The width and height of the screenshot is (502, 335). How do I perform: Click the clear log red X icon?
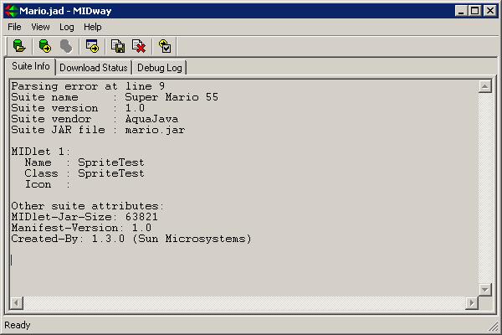coord(139,46)
